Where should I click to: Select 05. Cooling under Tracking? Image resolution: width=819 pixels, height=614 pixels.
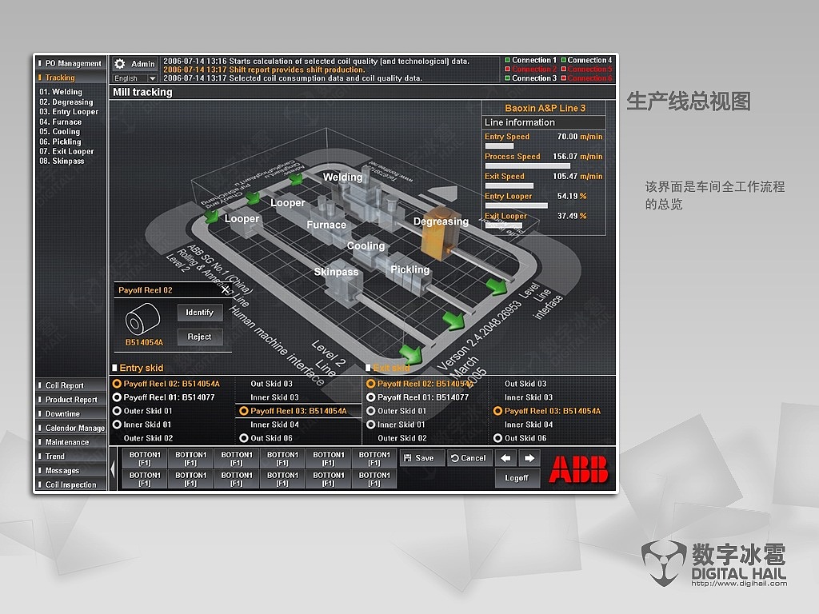tap(60, 131)
